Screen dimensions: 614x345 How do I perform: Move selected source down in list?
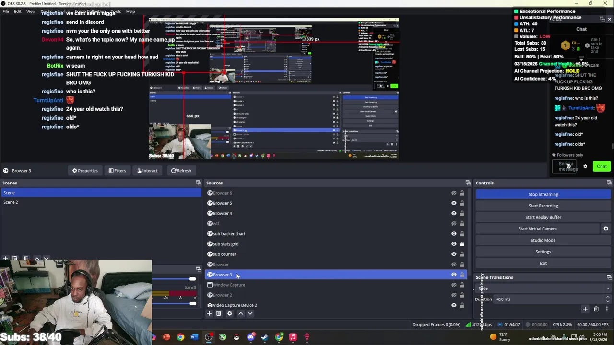250,313
